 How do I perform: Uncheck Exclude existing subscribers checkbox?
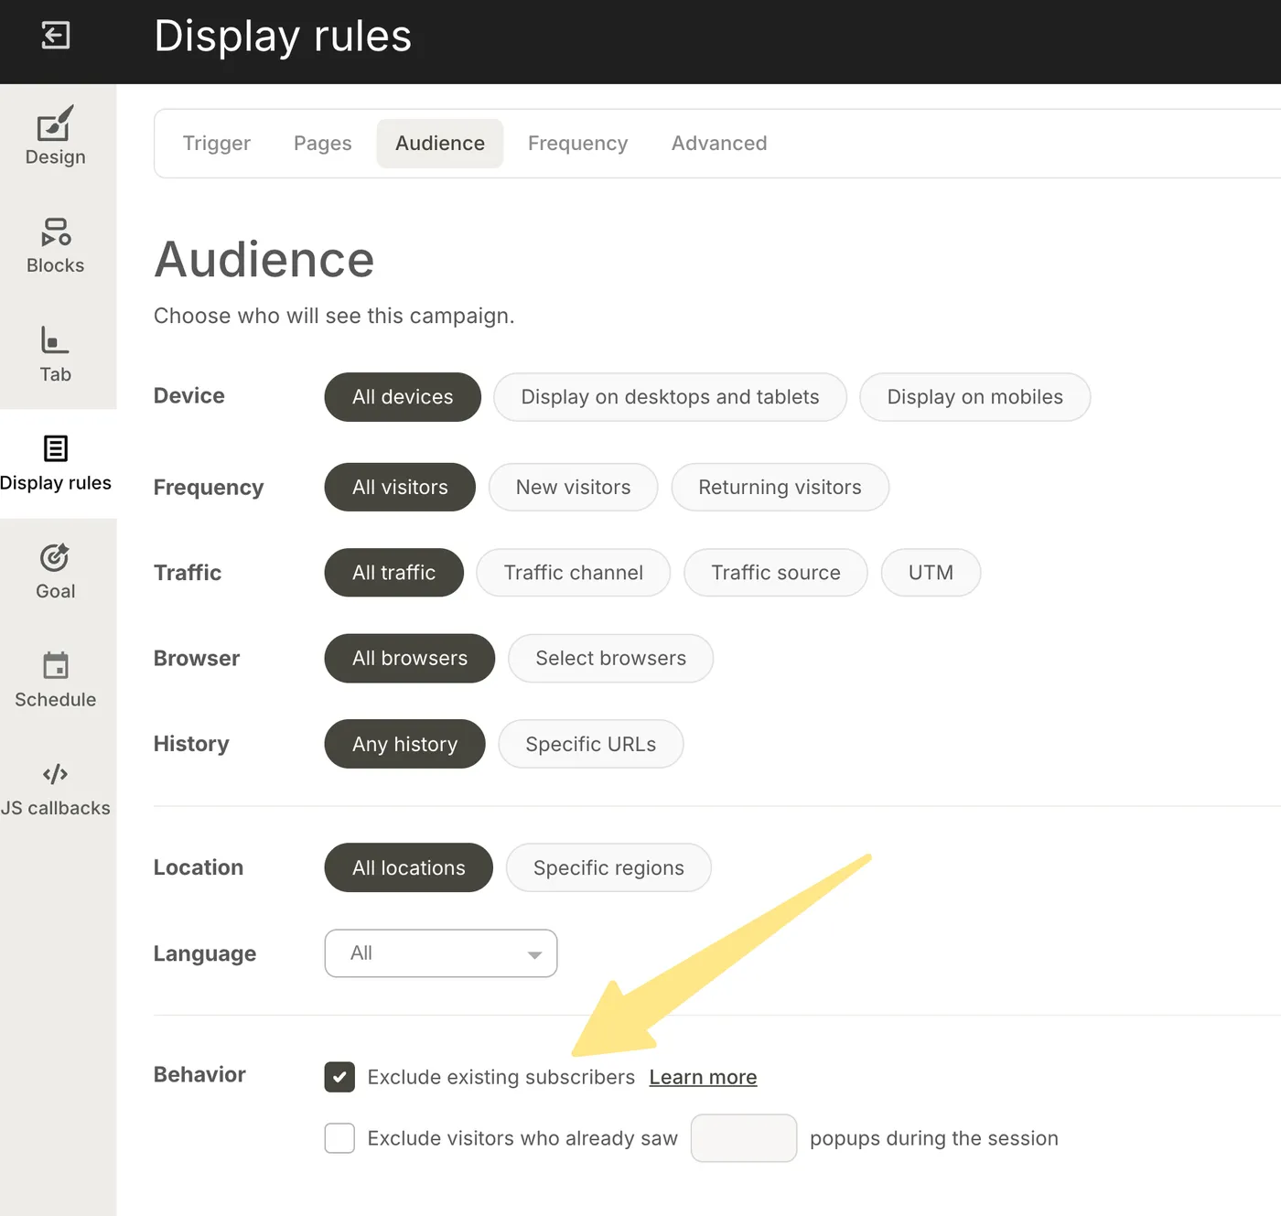[x=339, y=1077]
